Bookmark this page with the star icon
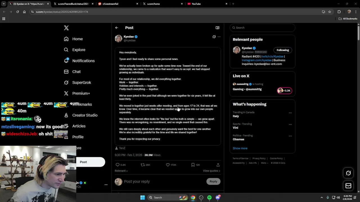 pyautogui.click(x=330, y=12)
